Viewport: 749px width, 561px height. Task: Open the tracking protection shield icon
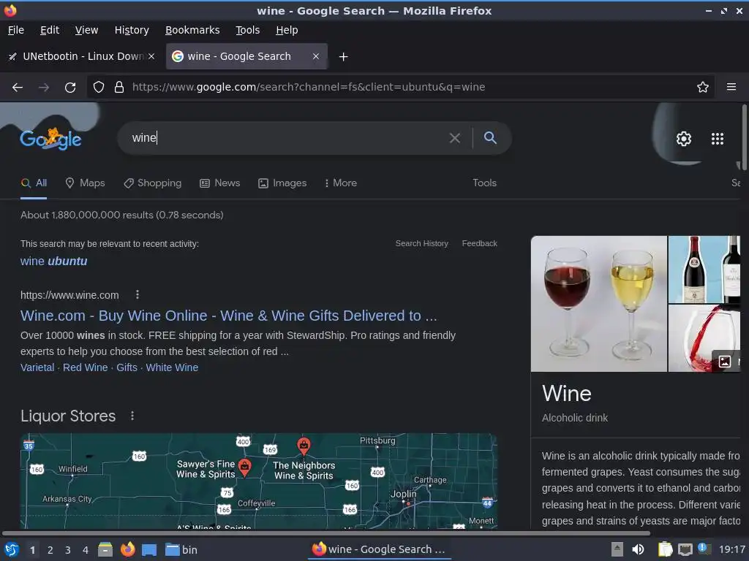pos(99,87)
